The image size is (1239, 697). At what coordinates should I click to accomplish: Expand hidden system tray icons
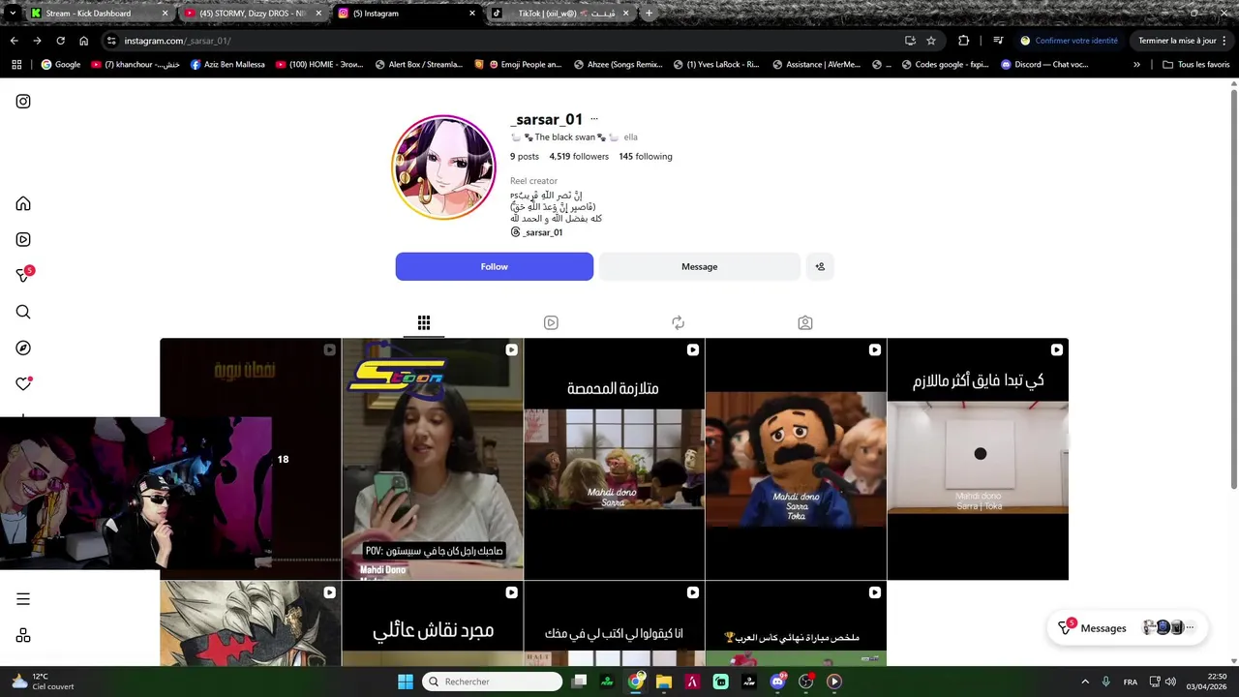click(1085, 682)
